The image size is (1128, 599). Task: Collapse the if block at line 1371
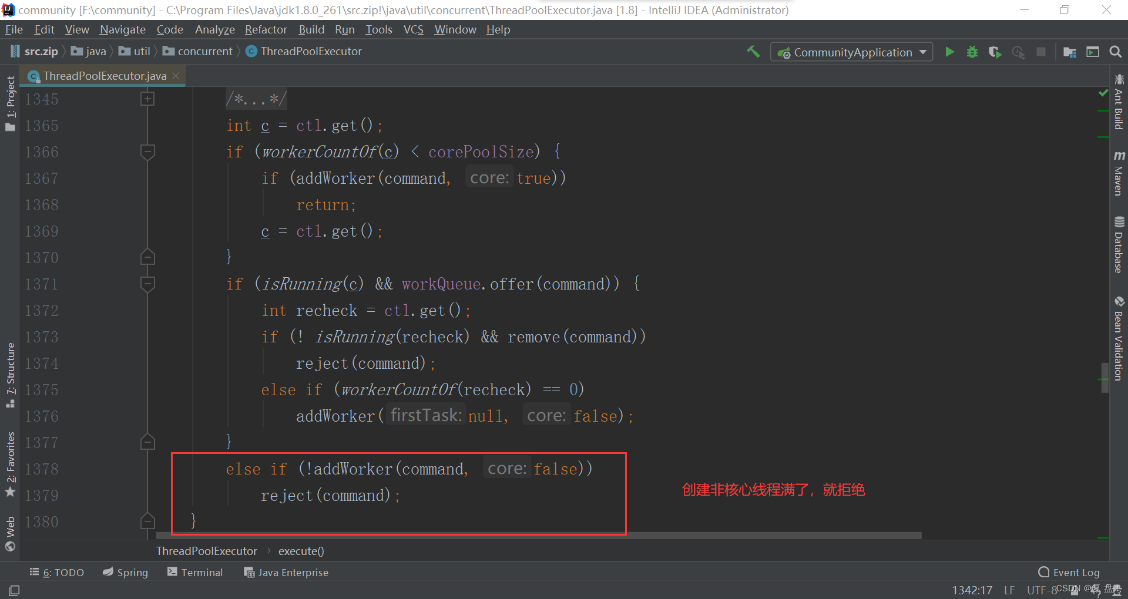tap(147, 284)
